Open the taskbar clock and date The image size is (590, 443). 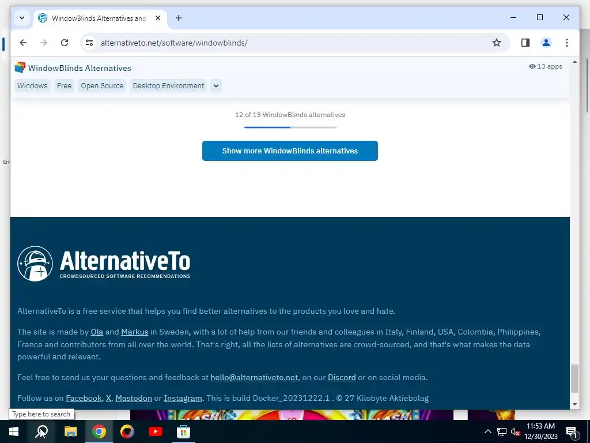click(540, 431)
